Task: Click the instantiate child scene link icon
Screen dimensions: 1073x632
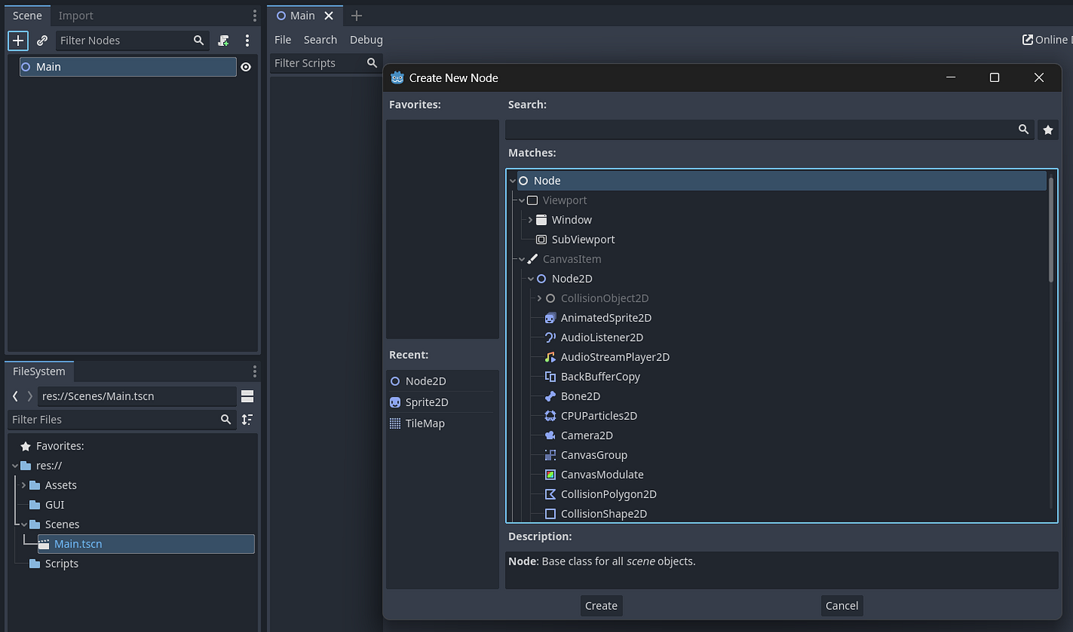Action: [42, 41]
